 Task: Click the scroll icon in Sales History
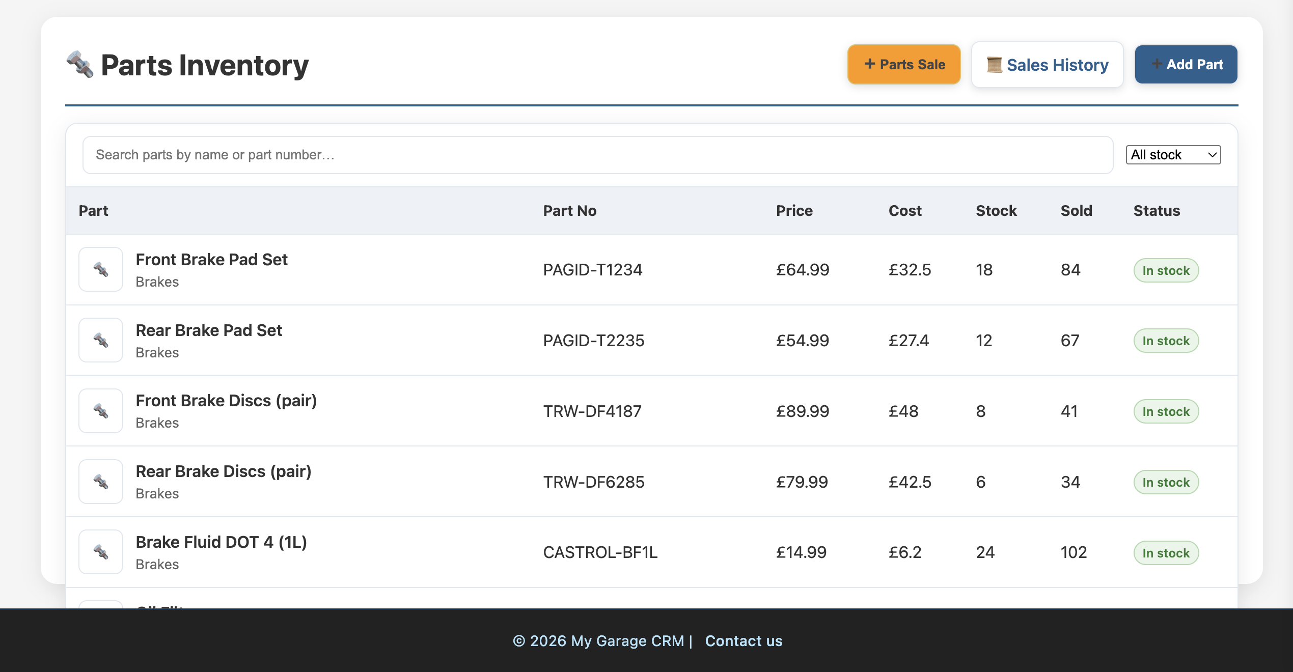(x=994, y=65)
